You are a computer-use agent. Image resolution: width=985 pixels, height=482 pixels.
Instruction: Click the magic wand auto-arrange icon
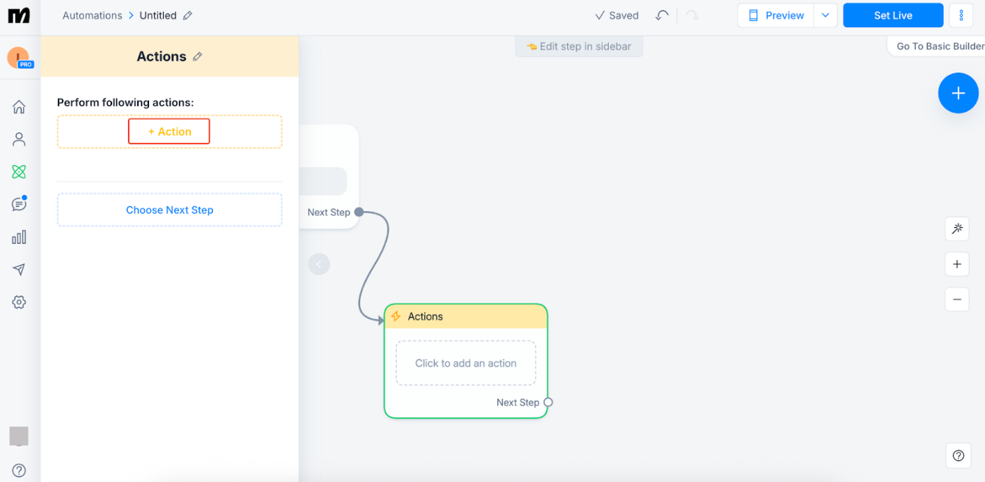point(957,228)
